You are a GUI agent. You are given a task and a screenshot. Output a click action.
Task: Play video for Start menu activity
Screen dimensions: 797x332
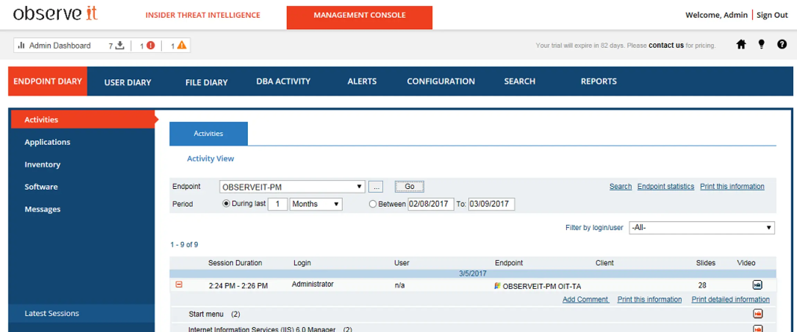point(757,314)
